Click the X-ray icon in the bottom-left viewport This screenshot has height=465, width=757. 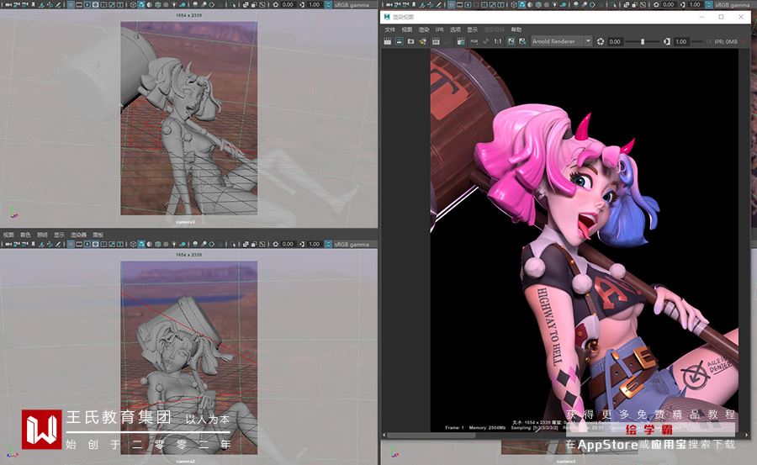point(246,245)
